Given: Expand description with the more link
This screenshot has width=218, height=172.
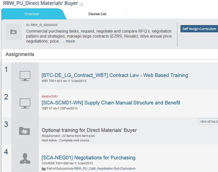Looking at the screenshot, I should [x=70, y=41].
